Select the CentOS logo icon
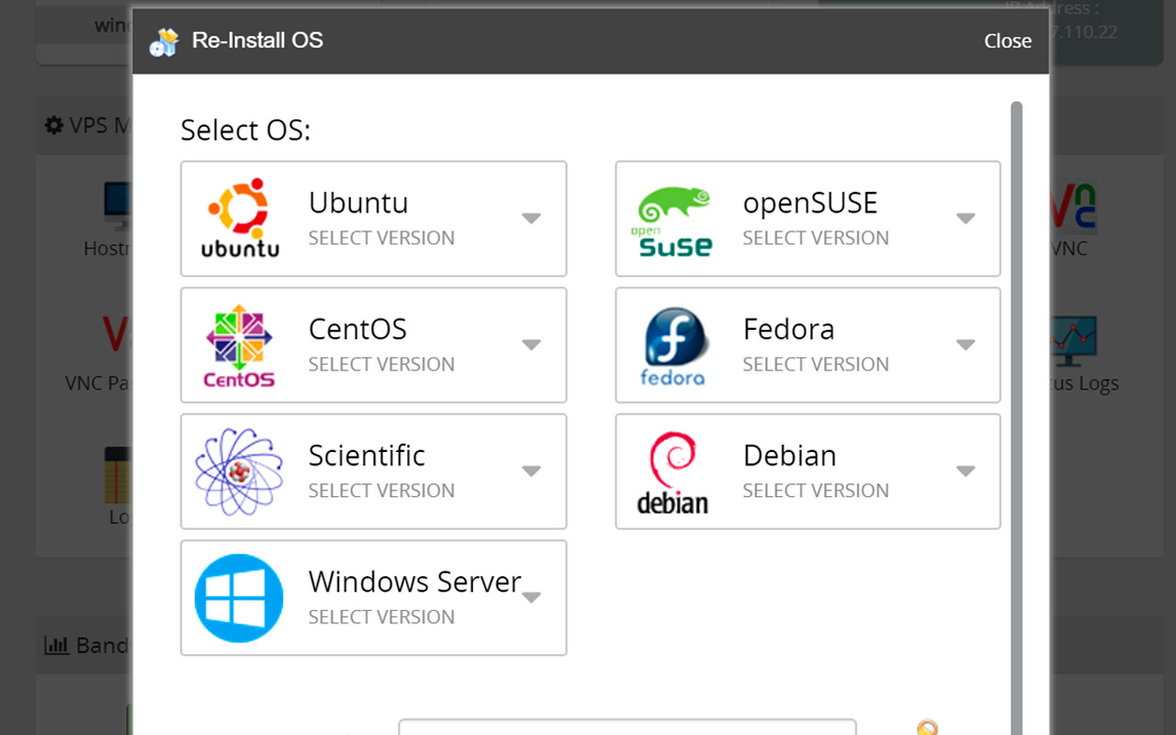 pos(239,345)
